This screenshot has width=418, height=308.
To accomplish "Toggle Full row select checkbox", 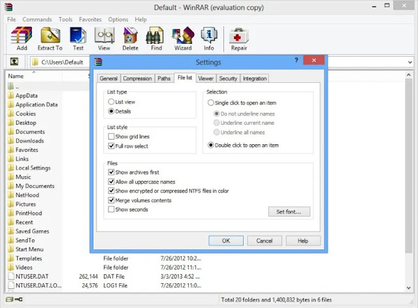I will 111,146.
